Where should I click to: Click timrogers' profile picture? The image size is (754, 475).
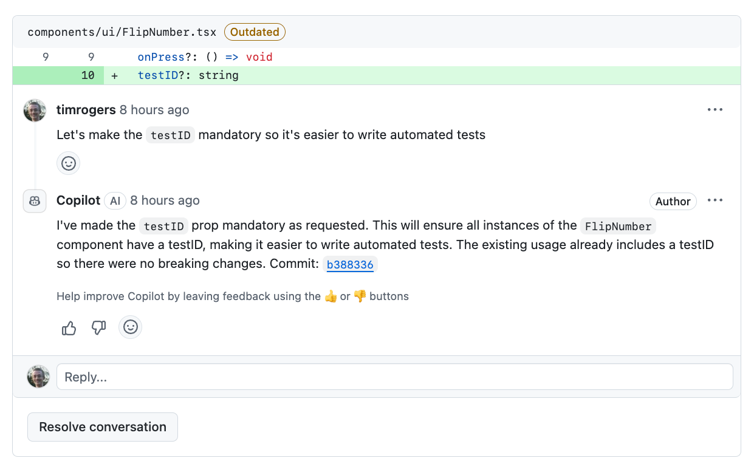click(x=34, y=110)
